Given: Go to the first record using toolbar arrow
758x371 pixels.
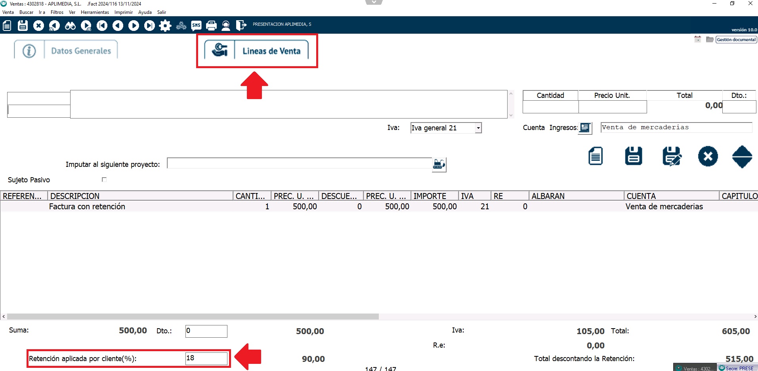Looking at the screenshot, I should click(102, 26).
